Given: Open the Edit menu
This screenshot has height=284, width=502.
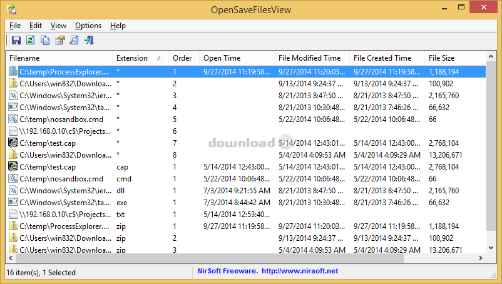Looking at the screenshot, I should coord(36,26).
